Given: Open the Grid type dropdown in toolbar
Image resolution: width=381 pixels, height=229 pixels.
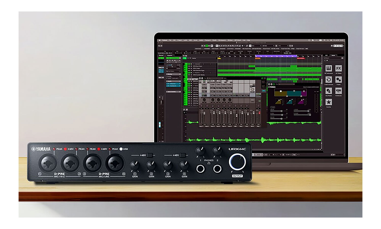Looking at the screenshot, I should coord(257,46).
